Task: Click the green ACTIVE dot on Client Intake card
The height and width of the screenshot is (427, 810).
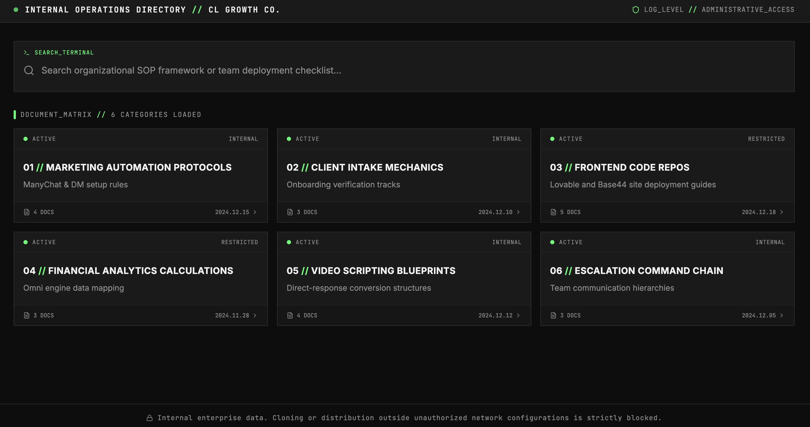Action: (x=289, y=139)
